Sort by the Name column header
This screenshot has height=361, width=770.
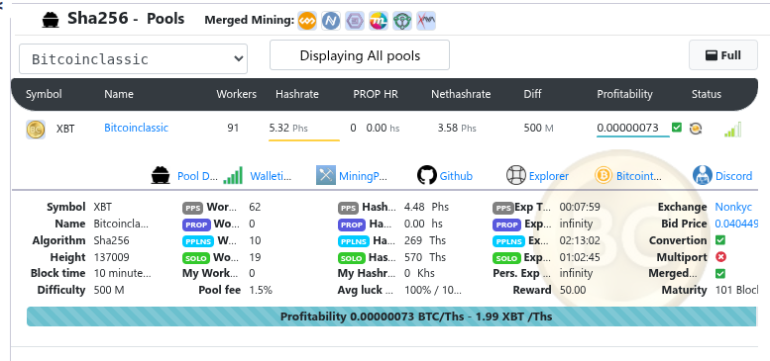[x=119, y=94]
